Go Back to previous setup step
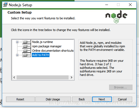Image resolution: width=139 pixels, height=108 pixels. tap(82, 99)
